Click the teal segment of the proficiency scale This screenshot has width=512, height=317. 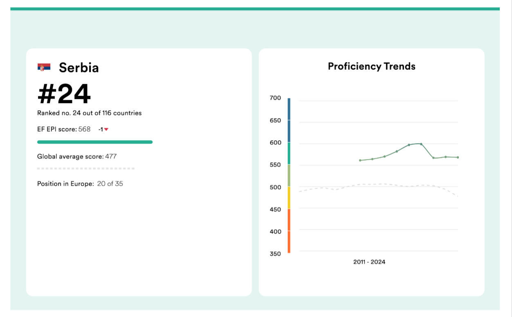(289, 153)
